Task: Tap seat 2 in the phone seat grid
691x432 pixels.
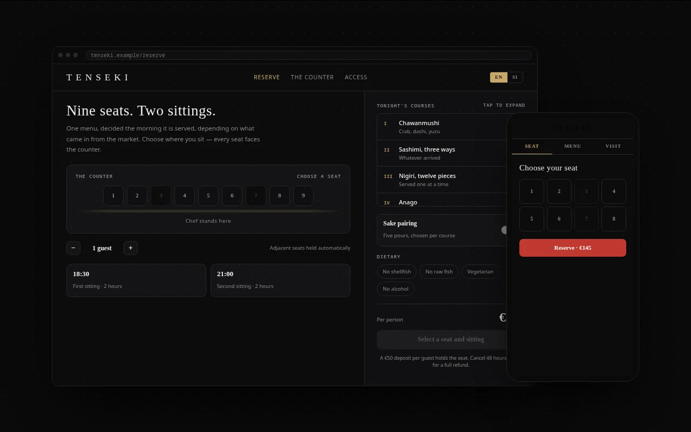Action: point(559,191)
